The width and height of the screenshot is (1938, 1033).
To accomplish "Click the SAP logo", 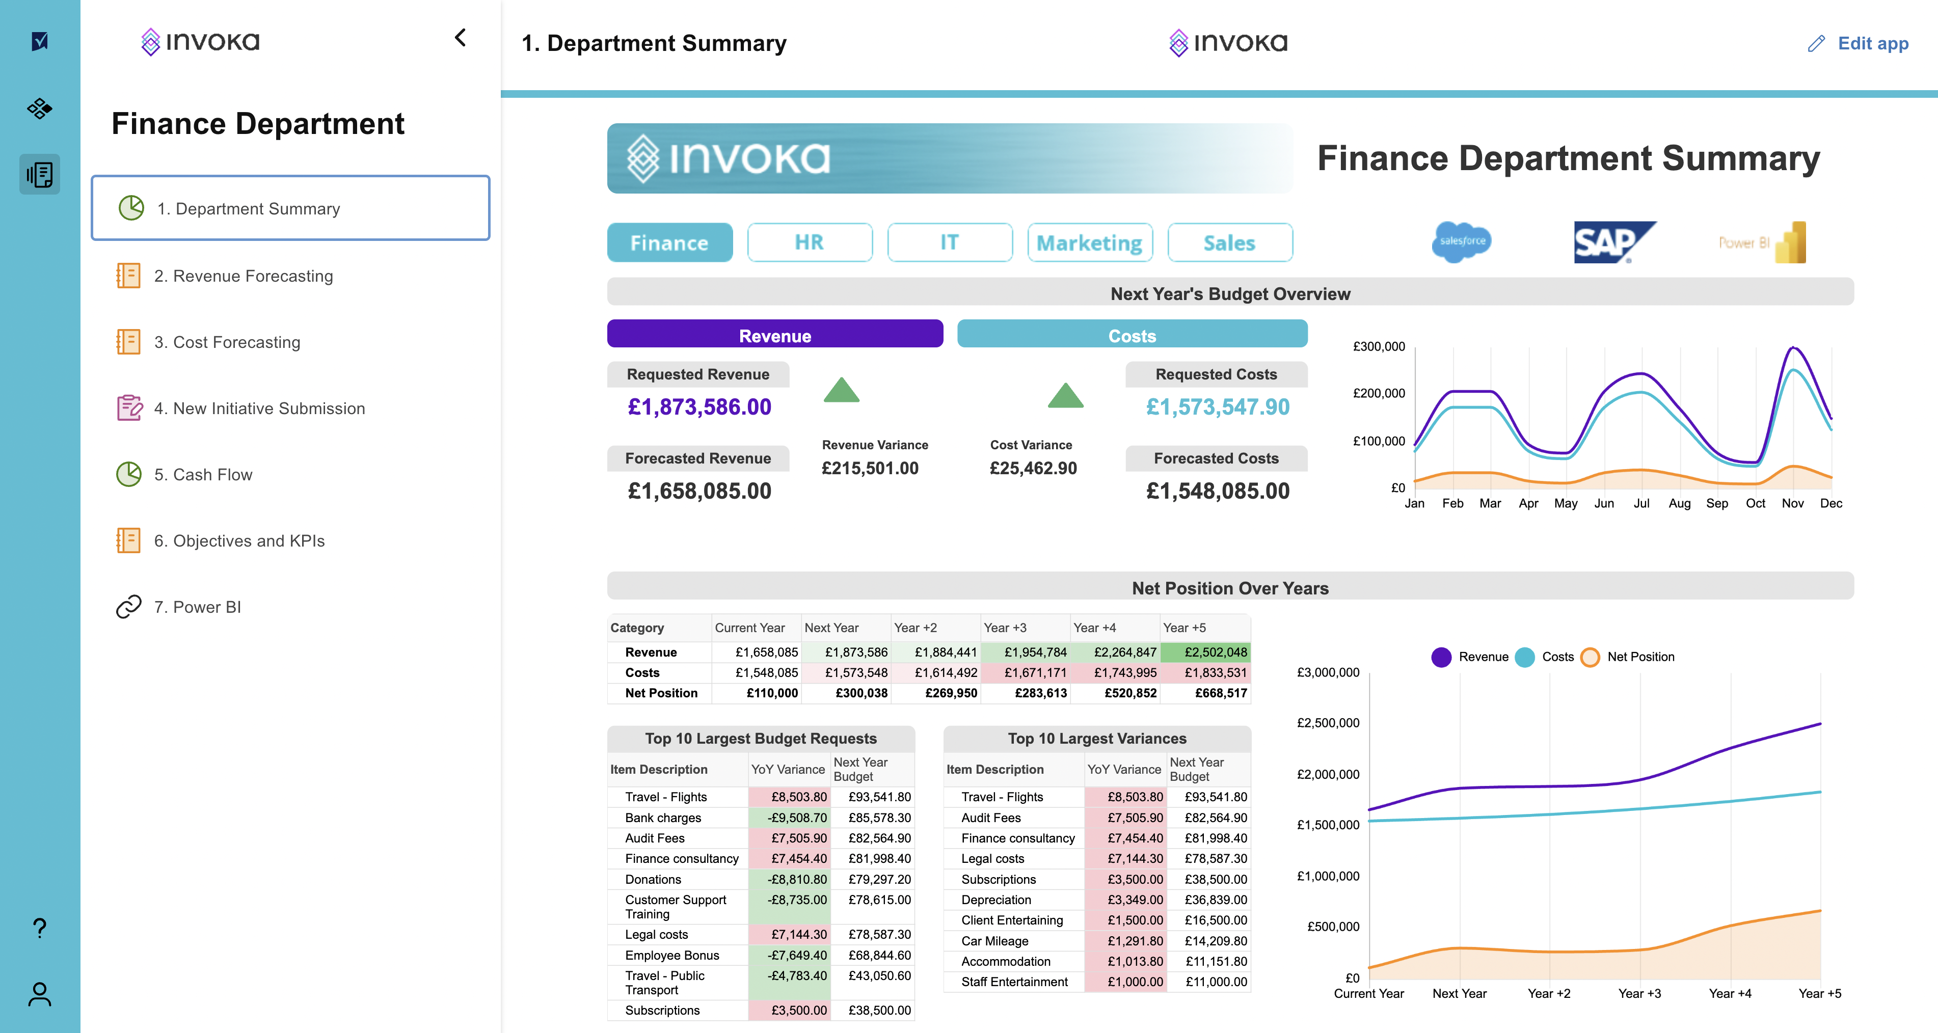I will pyautogui.click(x=1614, y=242).
